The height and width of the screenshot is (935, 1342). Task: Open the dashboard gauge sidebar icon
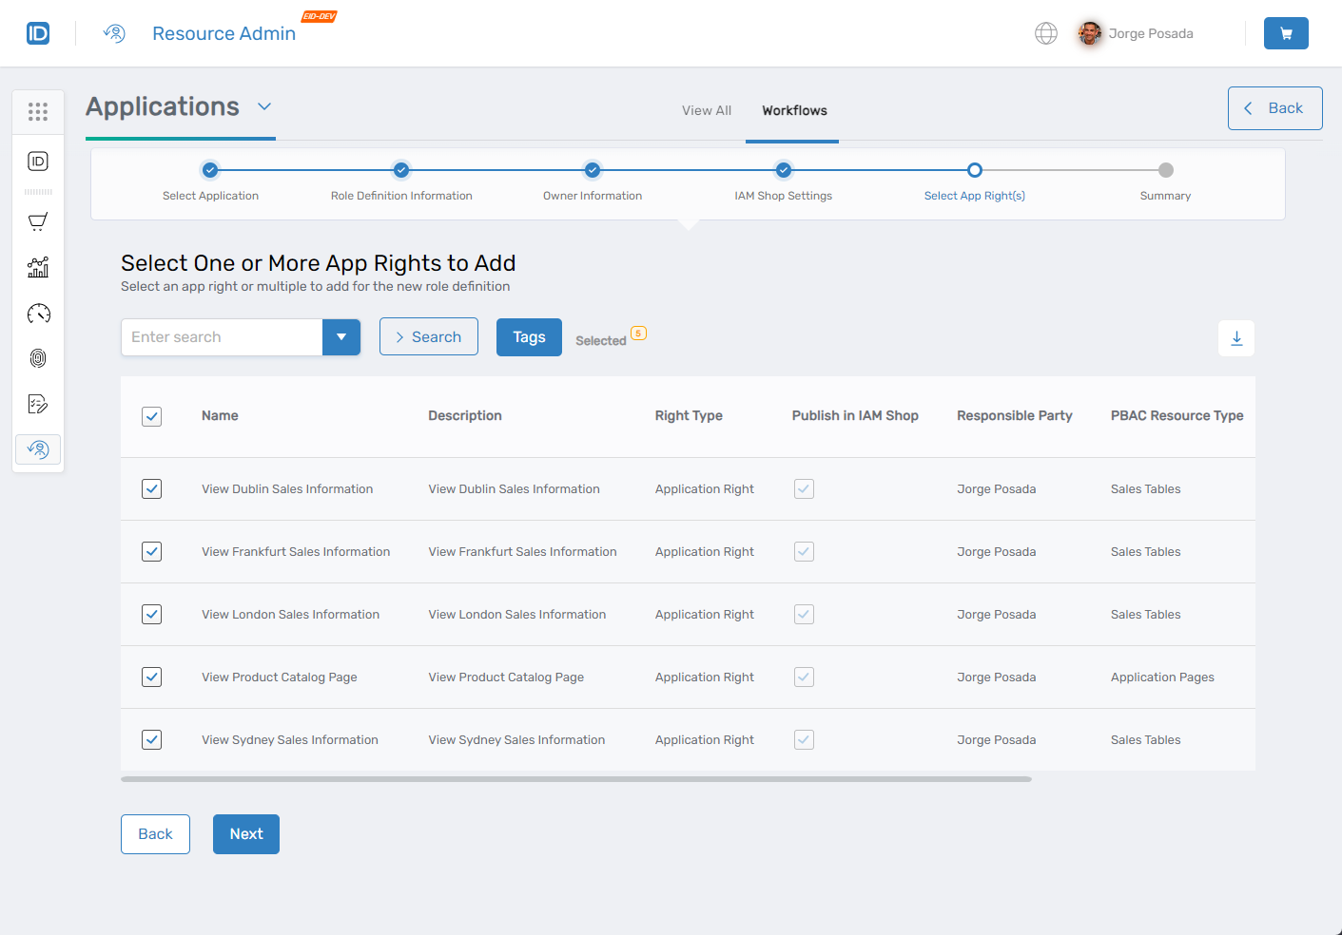(x=38, y=313)
